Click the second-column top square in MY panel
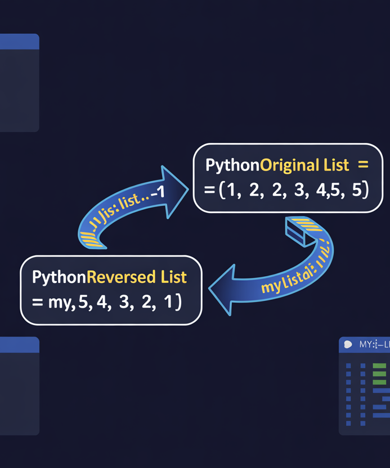 (x=363, y=366)
